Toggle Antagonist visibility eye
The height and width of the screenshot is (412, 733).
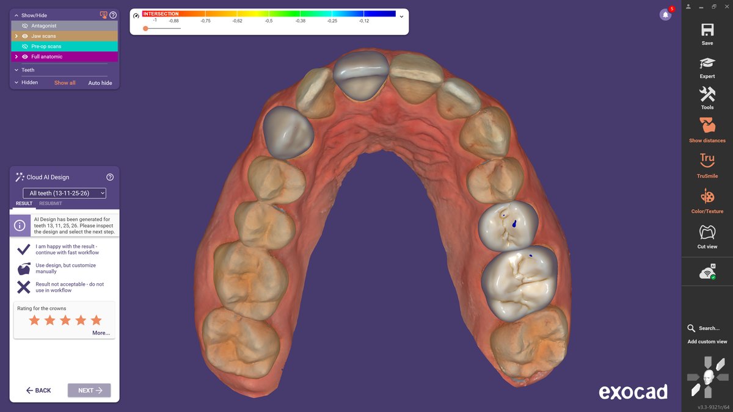click(x=25, y=26)
